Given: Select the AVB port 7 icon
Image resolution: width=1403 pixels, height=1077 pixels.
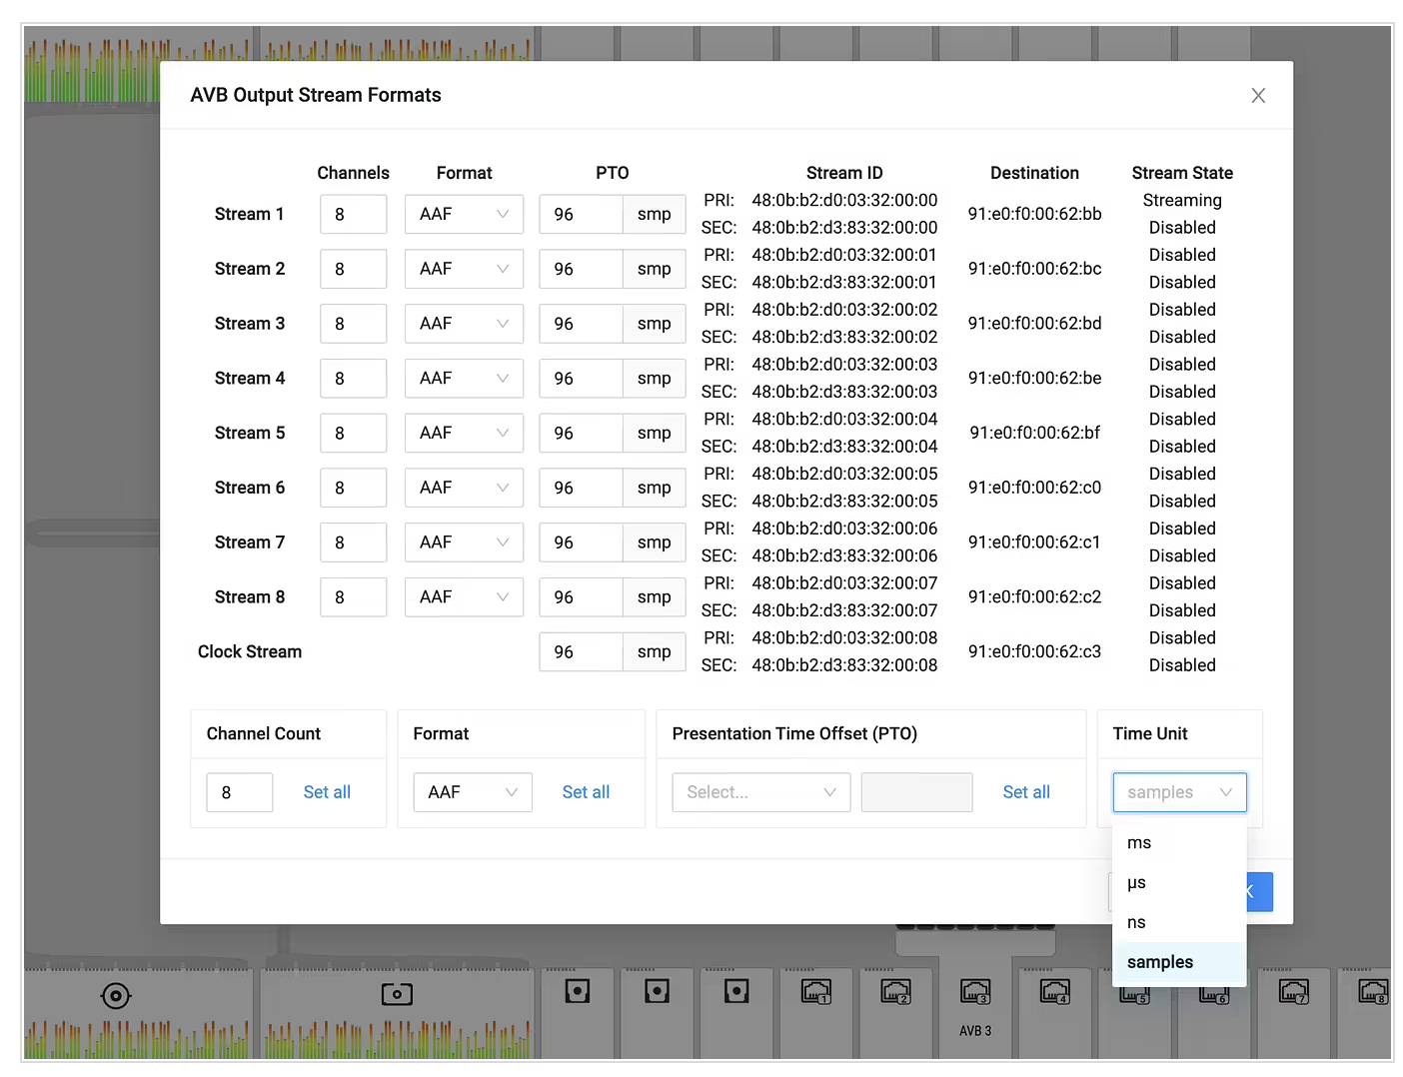Looking at the screenshot, I should pyautogui.click(x=1293, y=991).
